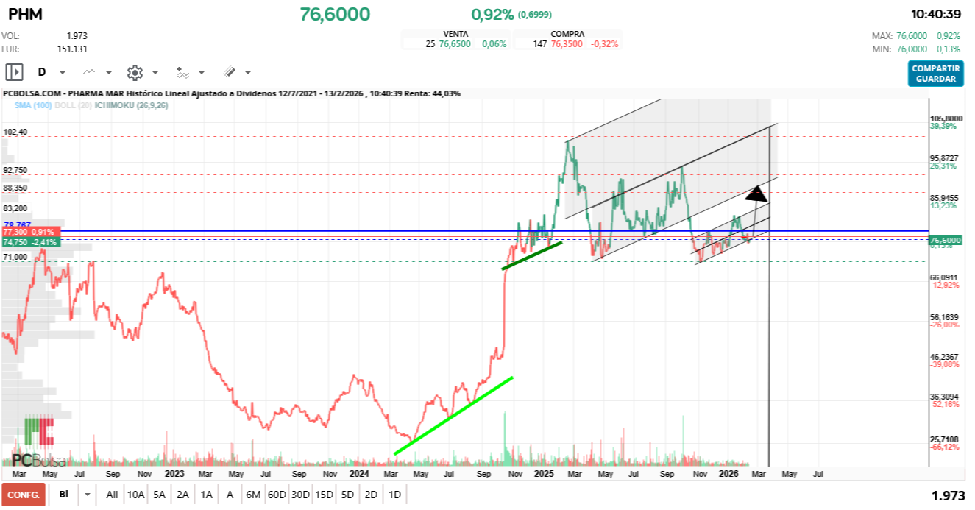Expand the BI dropdown arrow
Image resolution: width=975 pixels, height=510 pixels.
[88, 495]
